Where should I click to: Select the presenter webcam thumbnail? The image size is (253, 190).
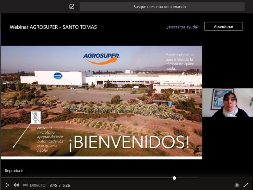[x=227, y=103]
